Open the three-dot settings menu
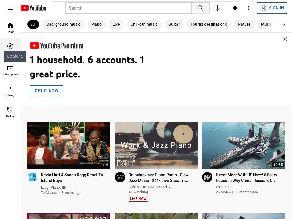This screenshot has height=219, width=292. point(249,8)
